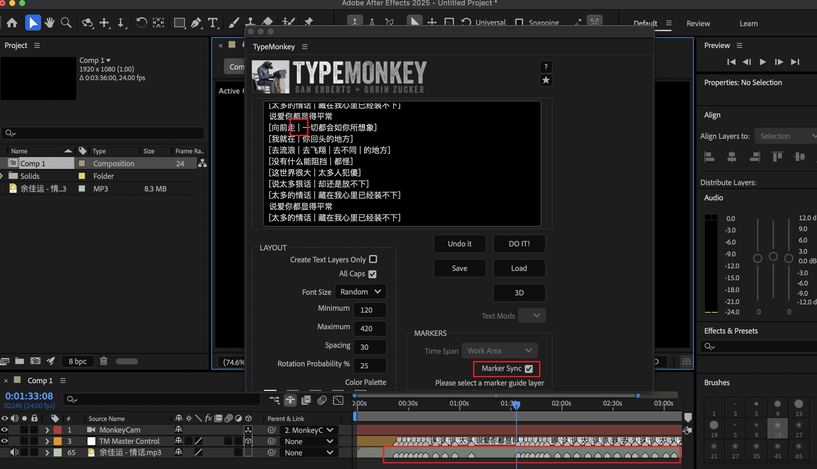This screenshot has width=817, height=469.
Task: Select the Hand tool
Action: pyautogui.click(x=49, y=22)
